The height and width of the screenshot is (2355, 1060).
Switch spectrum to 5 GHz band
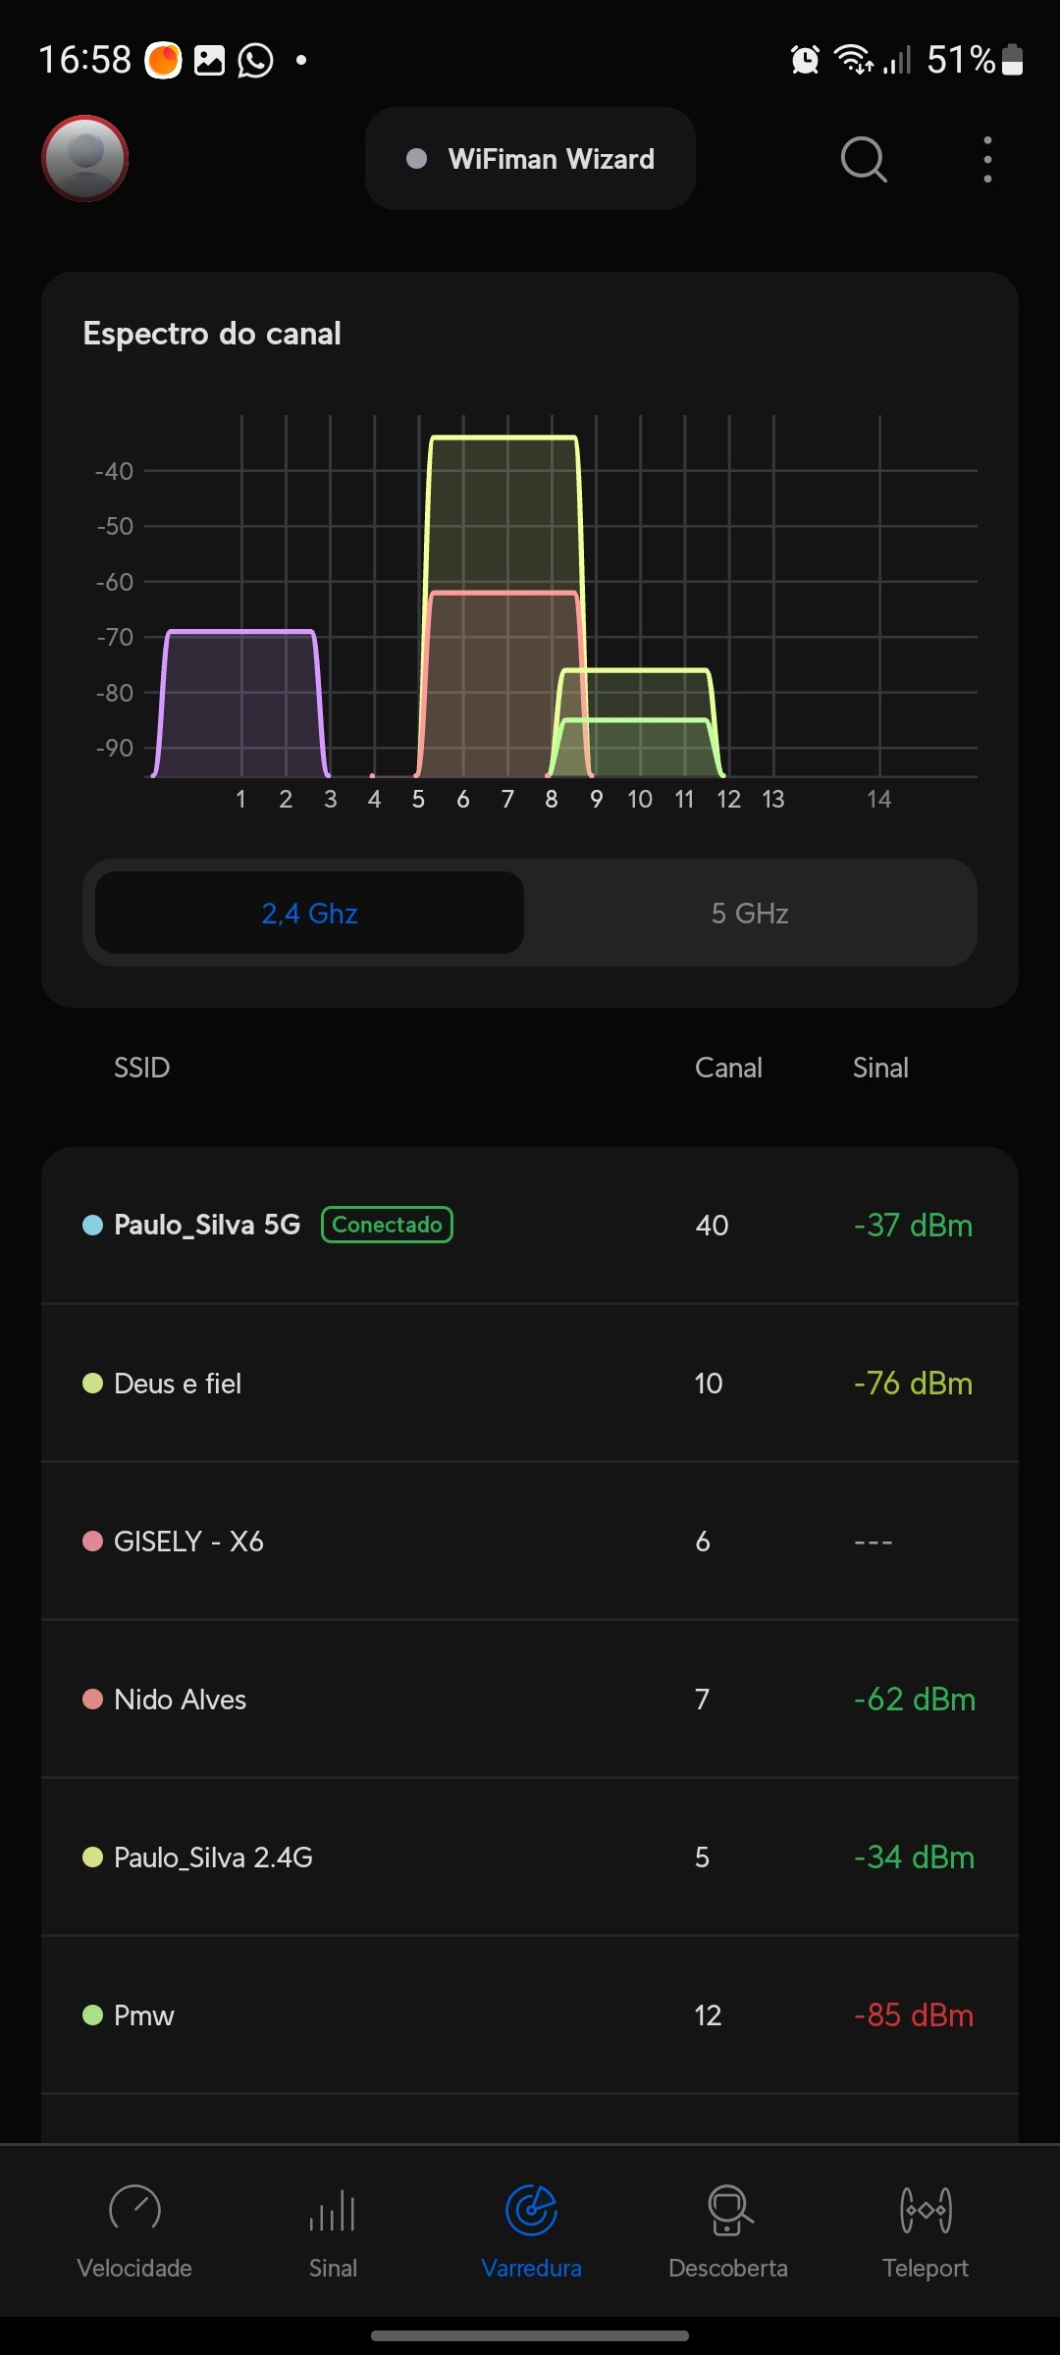click(750, 914)
